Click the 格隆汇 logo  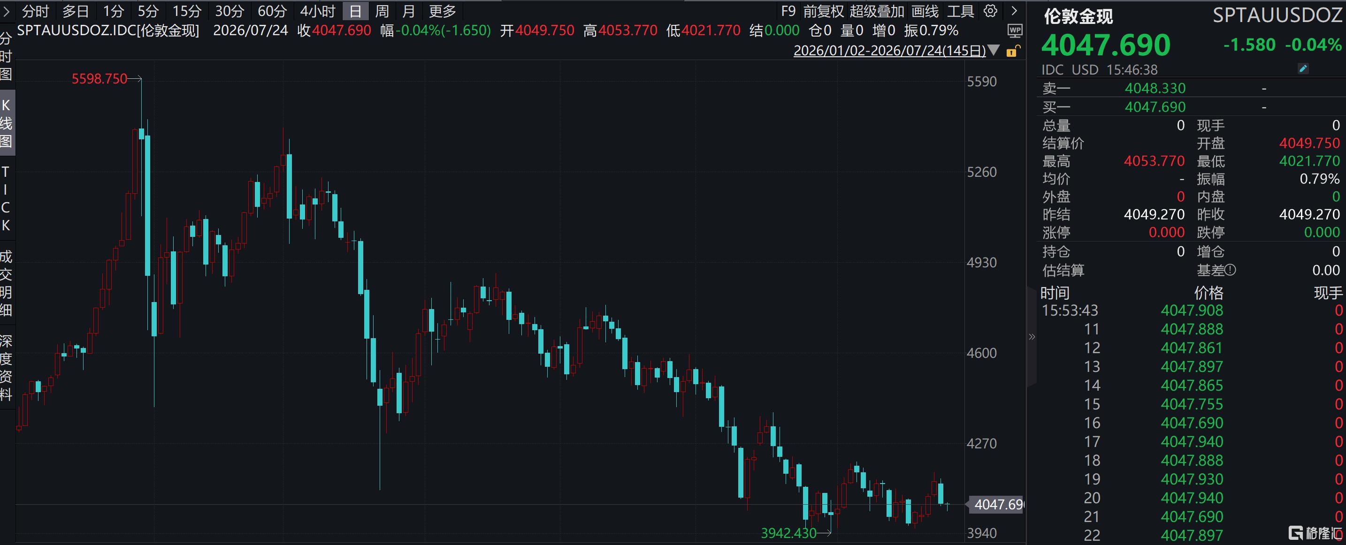click(1315, 532)
